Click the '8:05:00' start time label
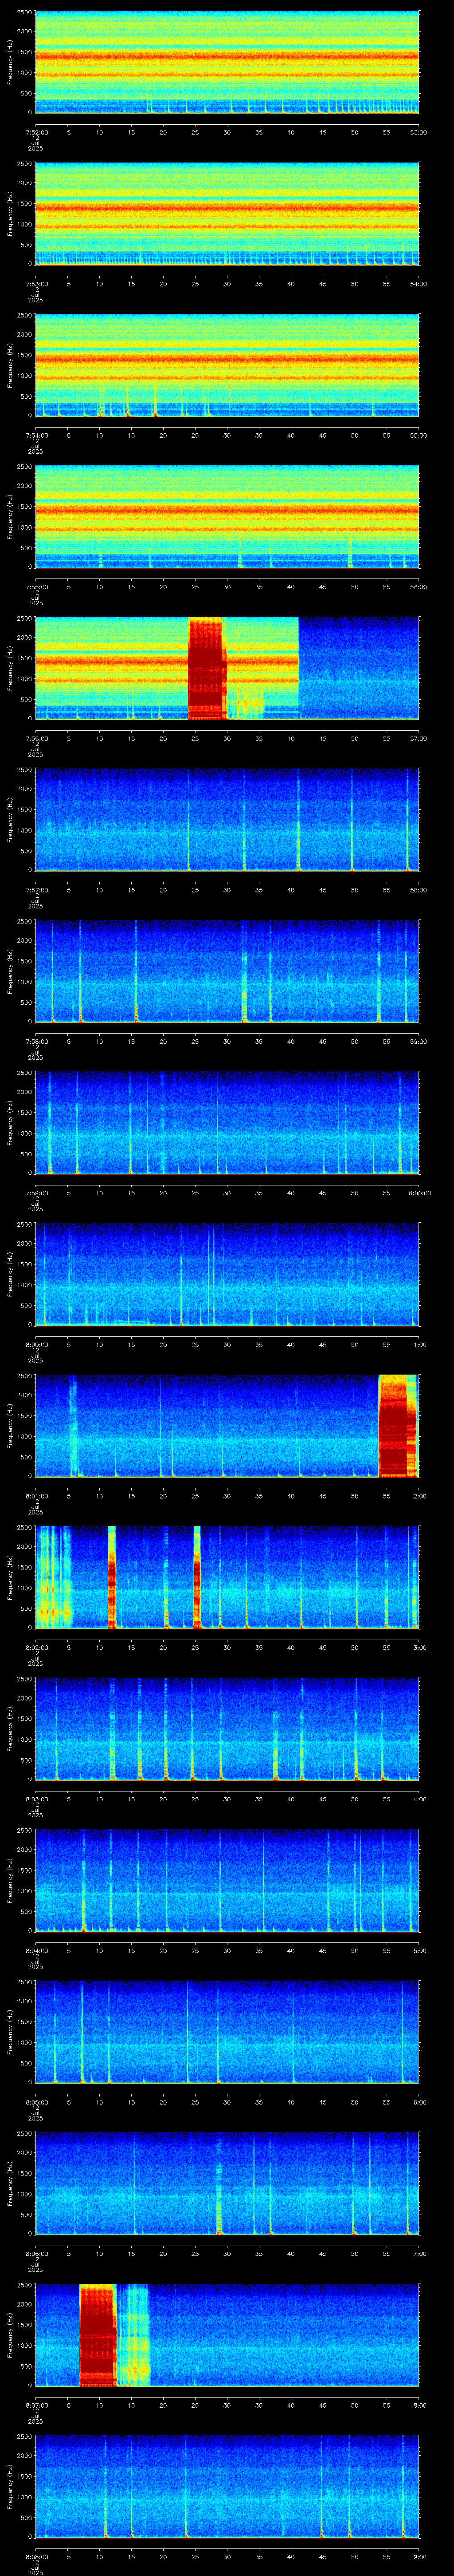 click(x=37, y=2101)
